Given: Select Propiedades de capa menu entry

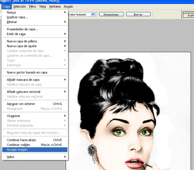Looking at the screenshot, I should tap(23, 29).
